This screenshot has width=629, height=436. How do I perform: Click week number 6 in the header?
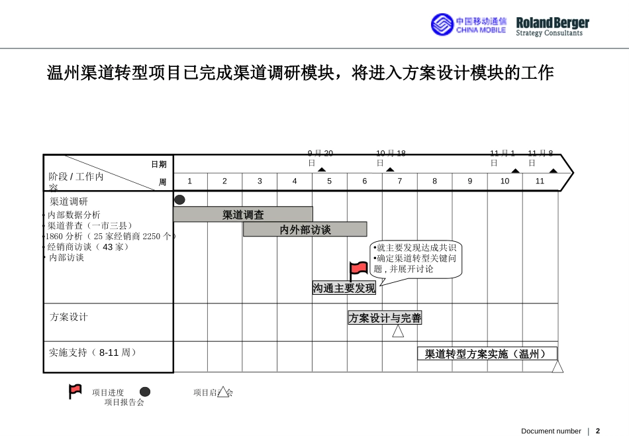(x=365, y=181)
